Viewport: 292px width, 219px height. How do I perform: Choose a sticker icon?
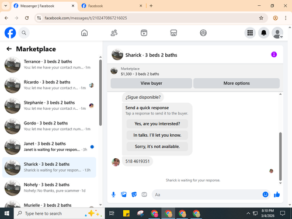click(x=134, y=194)
